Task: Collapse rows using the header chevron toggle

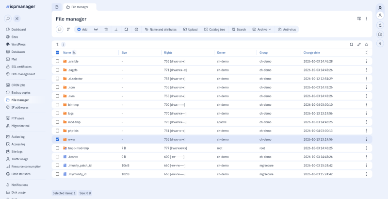Action: pos(367,53)
